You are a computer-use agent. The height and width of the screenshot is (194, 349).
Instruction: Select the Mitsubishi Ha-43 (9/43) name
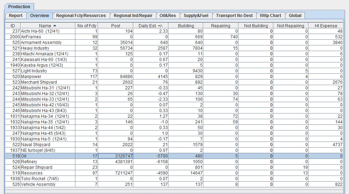click(x=44, y=110)
